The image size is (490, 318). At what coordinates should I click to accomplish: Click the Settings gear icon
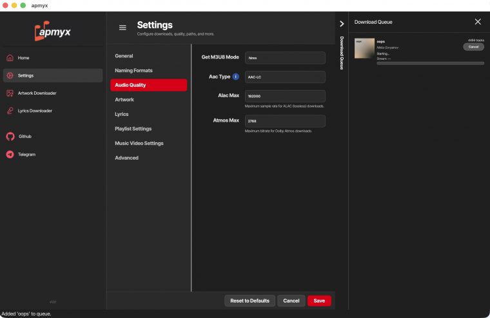click(x=10, y=75)
